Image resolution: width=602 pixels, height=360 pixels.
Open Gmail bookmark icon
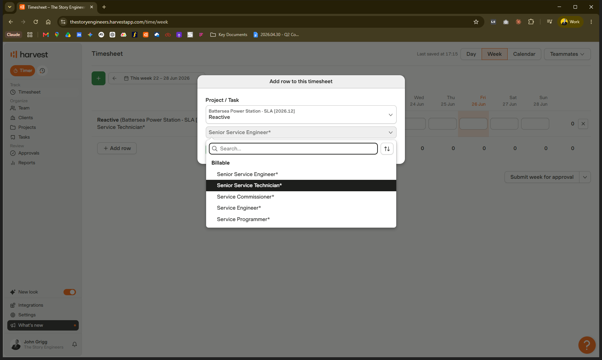coord(45,35)
